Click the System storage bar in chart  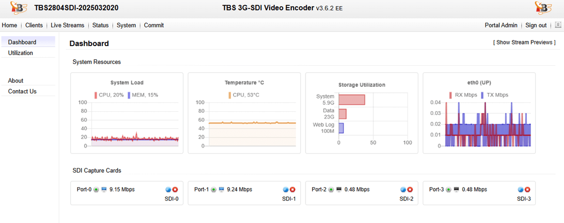coord(352,100)
